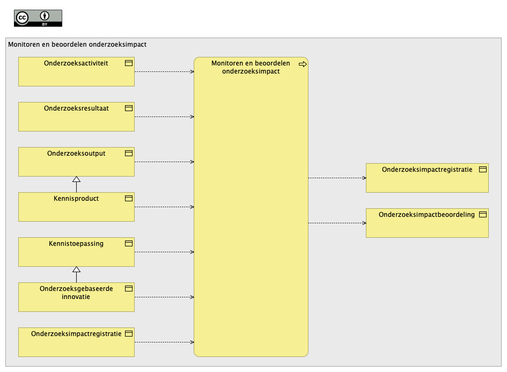Click the BY text in the license badge
507x372 pixels.
(x=45, y=24)
